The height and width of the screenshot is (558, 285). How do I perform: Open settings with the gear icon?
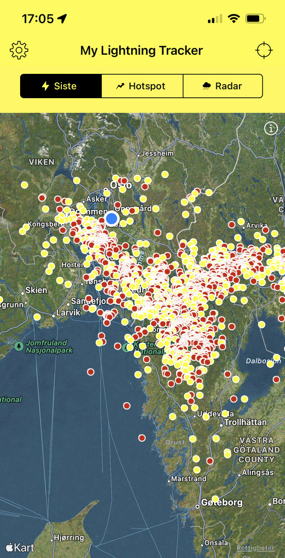click(x=19, y=50)
